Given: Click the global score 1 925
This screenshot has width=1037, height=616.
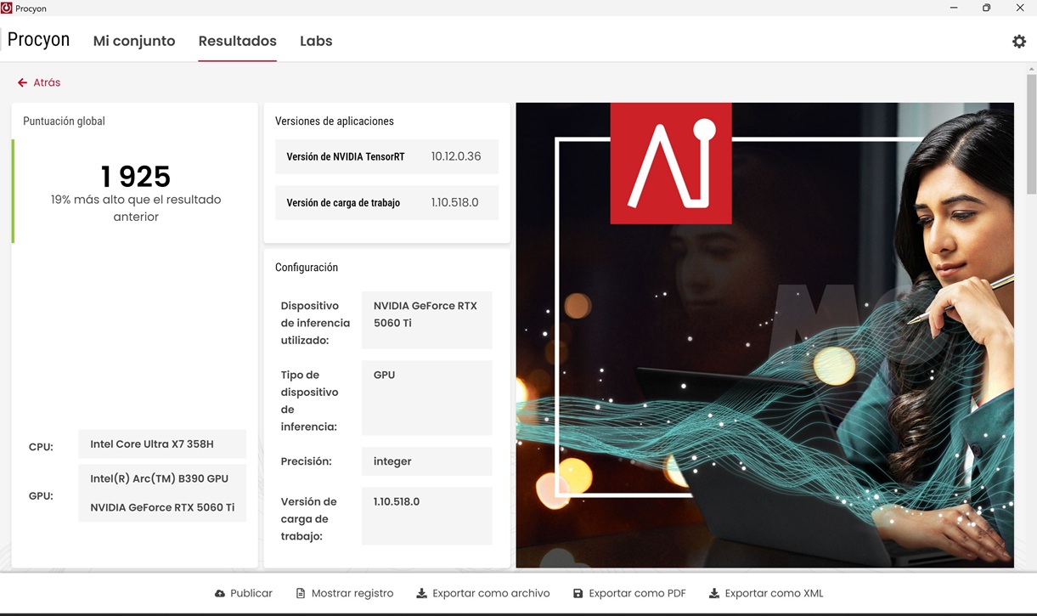Looking at the screenshot, I should click(136, 177).
